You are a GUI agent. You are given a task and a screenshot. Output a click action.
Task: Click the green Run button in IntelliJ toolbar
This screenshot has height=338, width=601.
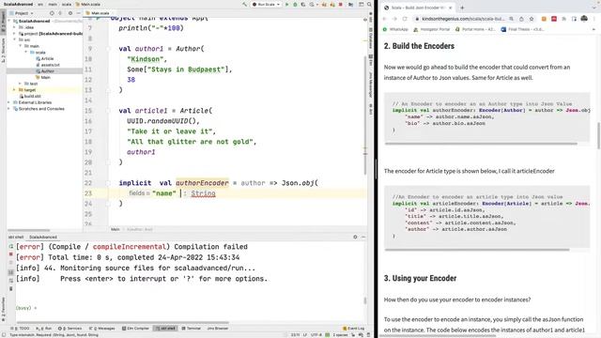pyautogui.click(x=286, y=4)
